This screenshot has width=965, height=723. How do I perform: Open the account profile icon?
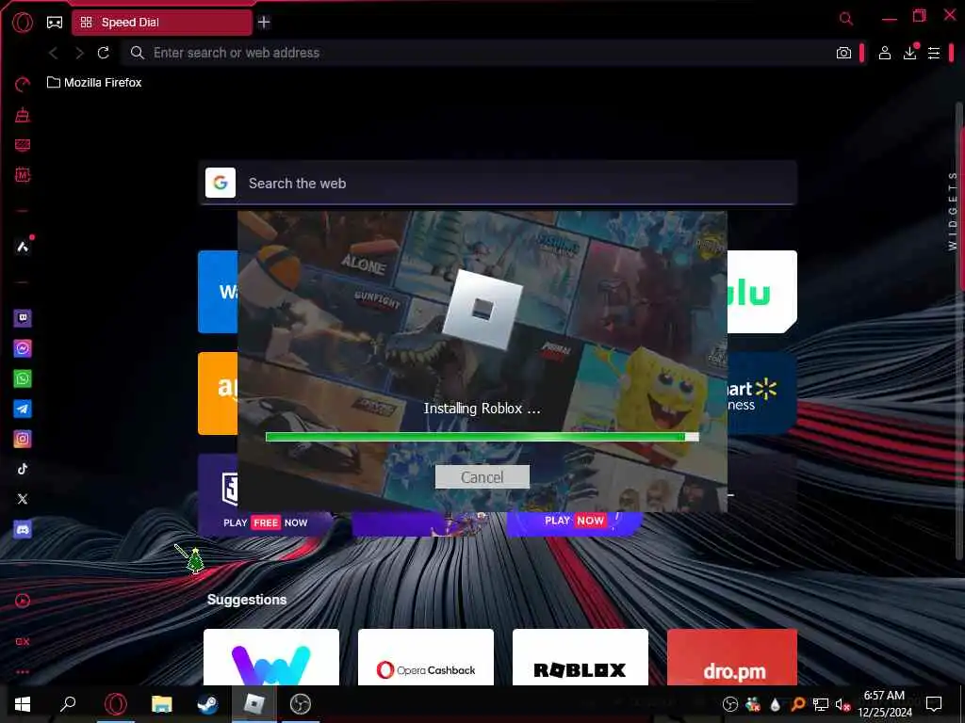click(884, 53)
